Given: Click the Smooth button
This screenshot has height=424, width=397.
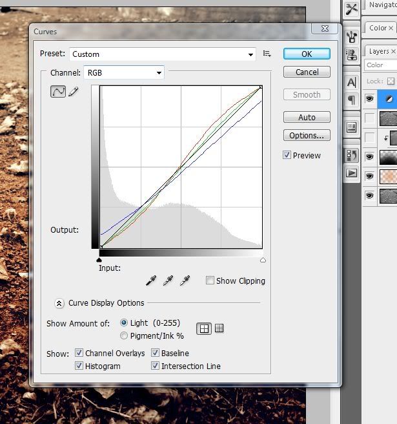Looking at the screenshot, I should pyautogui.click(x=307, y=94).
